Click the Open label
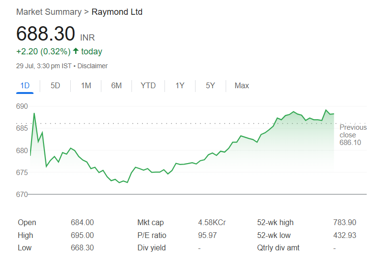This screenshot has height=258, width=382. tap(27, 223)
